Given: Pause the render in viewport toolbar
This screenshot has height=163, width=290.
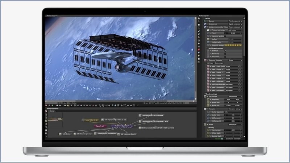Looking at the screenshot, I should (65, 105).
